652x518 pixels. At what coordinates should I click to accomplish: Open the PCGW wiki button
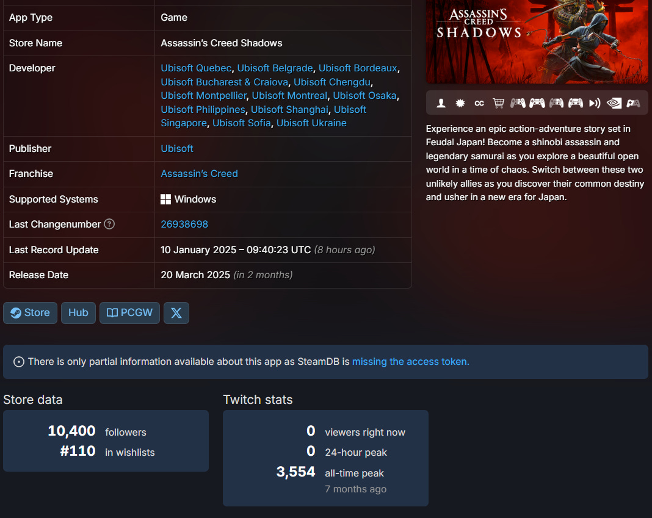pyautogui.click(x=129, y=312)
